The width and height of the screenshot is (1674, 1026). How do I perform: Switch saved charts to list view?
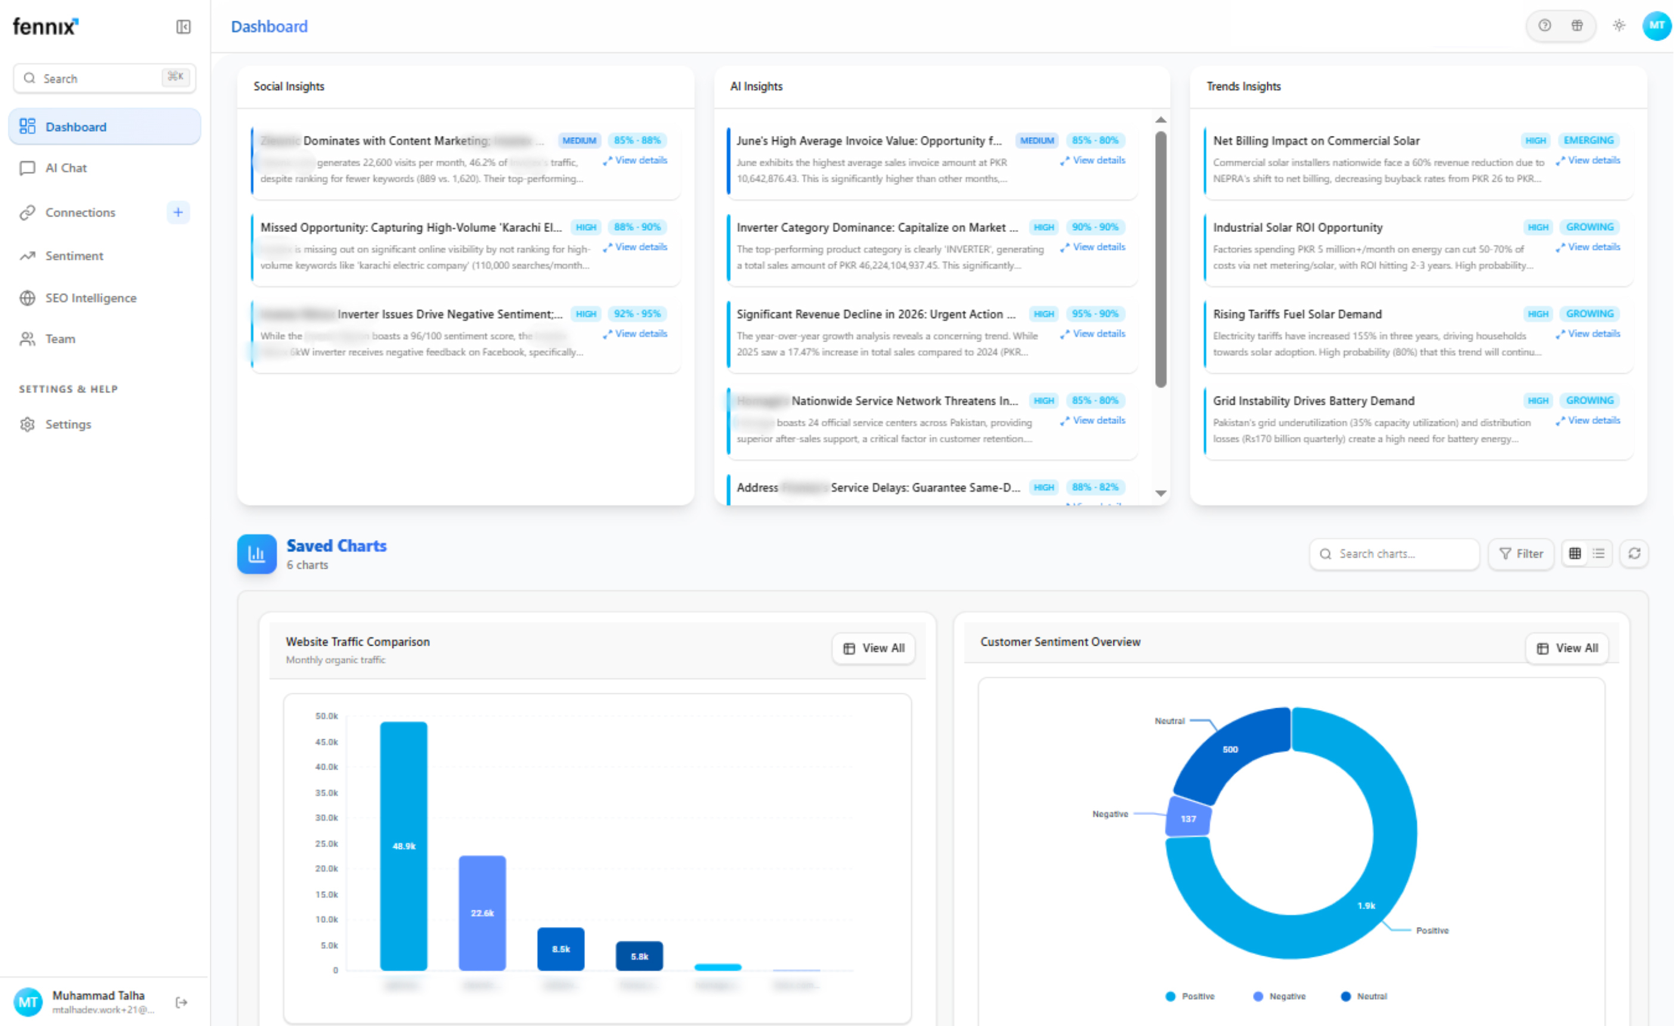tap(1599, 553)
